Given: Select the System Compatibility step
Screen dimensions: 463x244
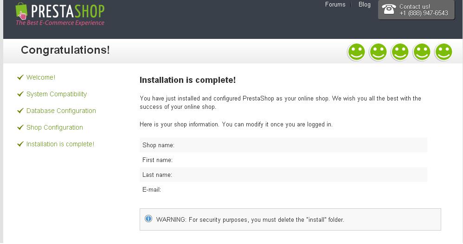Looking at the screenshot, I should (57, 94).
